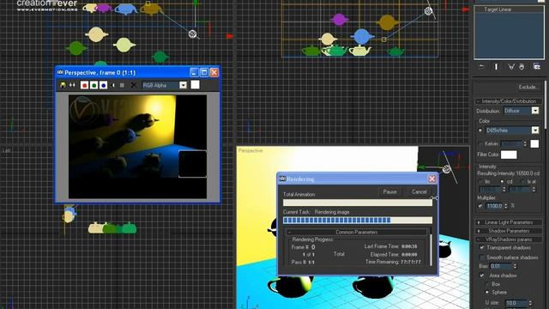Select the light gizmo in top-left viewport
Image resolution: width=549 pixels, height=309 pixels.
click(x=192, y=34)
